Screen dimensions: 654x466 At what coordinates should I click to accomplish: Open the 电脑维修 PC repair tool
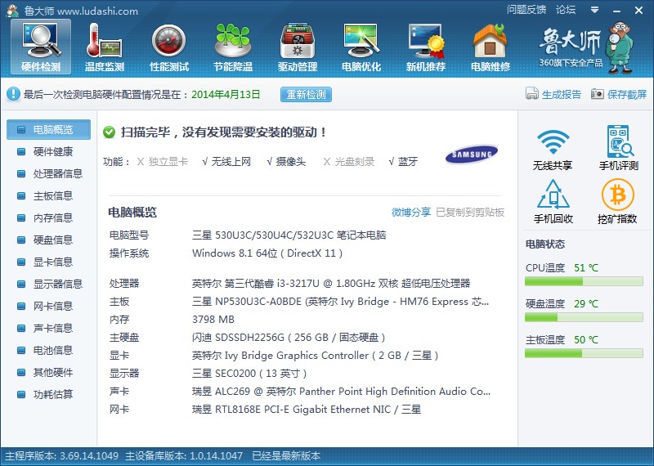pos(490,47)
